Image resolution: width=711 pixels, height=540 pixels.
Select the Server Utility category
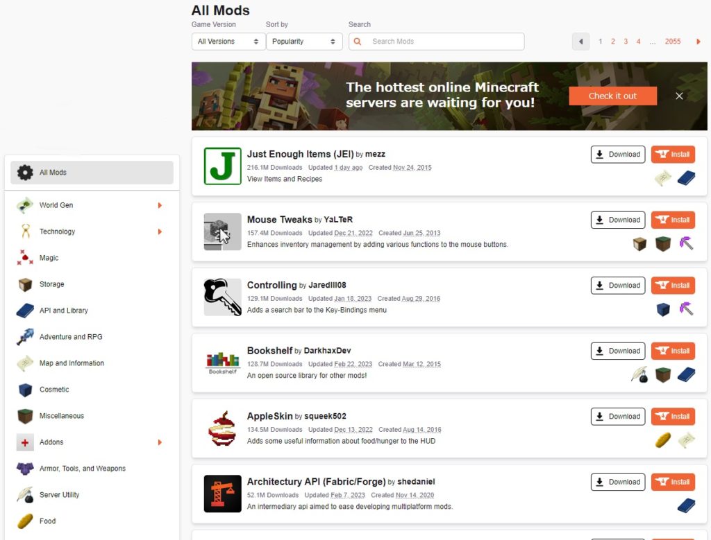tap(92, 495)
